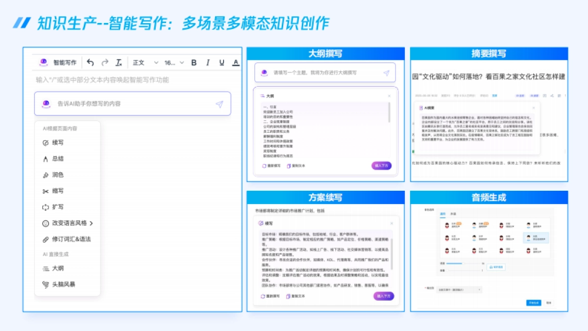This screenshot has height=331, width=588.
Task: Toggle underline formatting in the editor toolbar
Action: pos(221,62)
